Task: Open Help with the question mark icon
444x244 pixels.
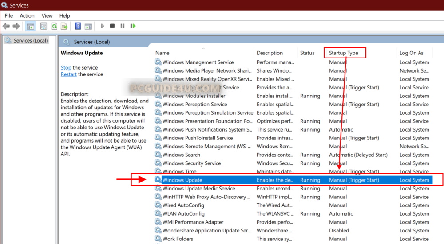Action: pos(78,26)
